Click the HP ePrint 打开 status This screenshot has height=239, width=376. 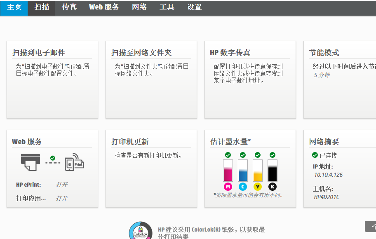pyautogui.click(x=62, y=185)
